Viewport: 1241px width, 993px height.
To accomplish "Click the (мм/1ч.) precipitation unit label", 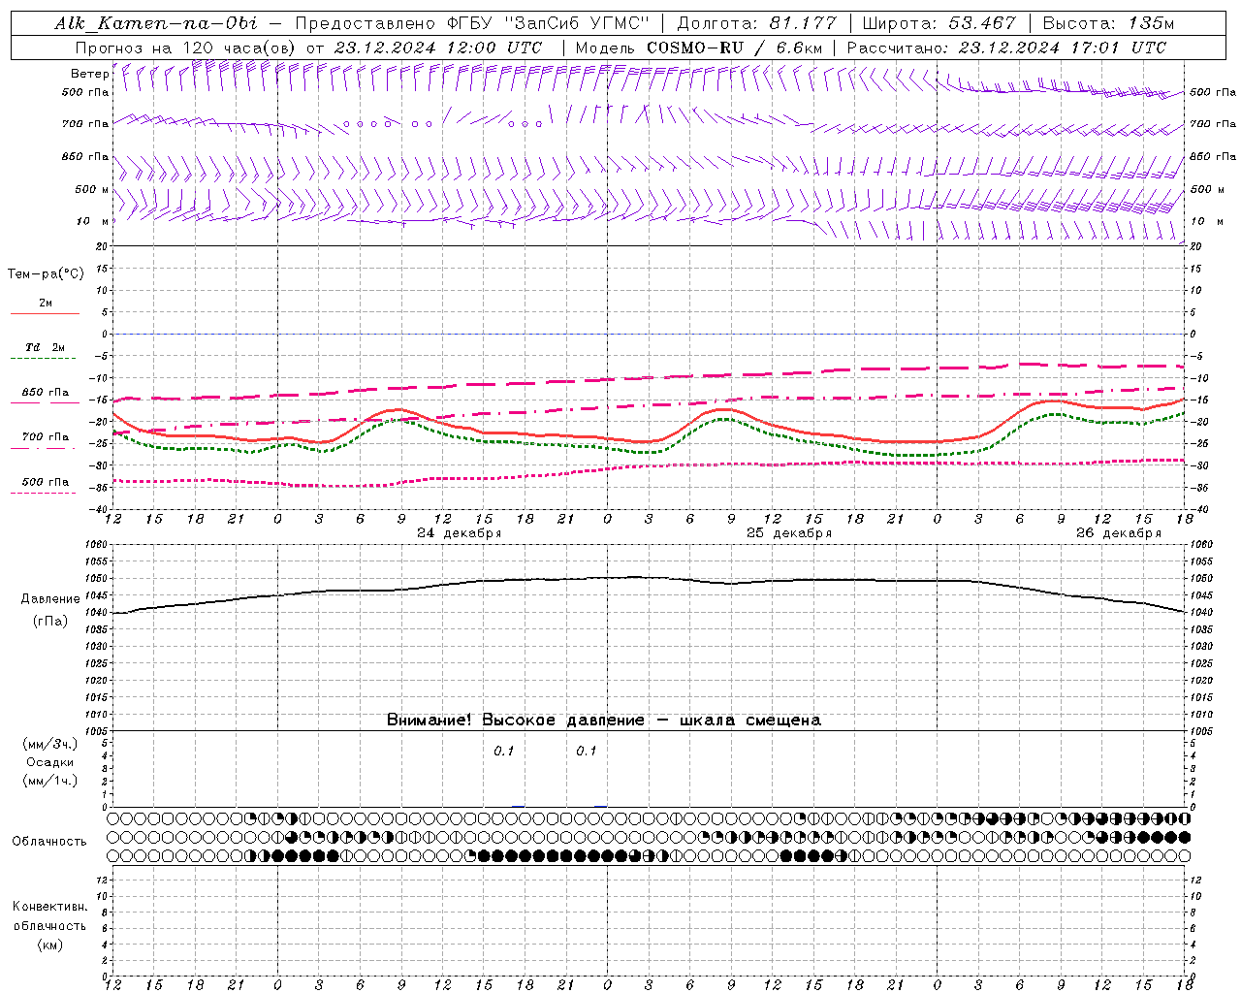I will point(50,781).
